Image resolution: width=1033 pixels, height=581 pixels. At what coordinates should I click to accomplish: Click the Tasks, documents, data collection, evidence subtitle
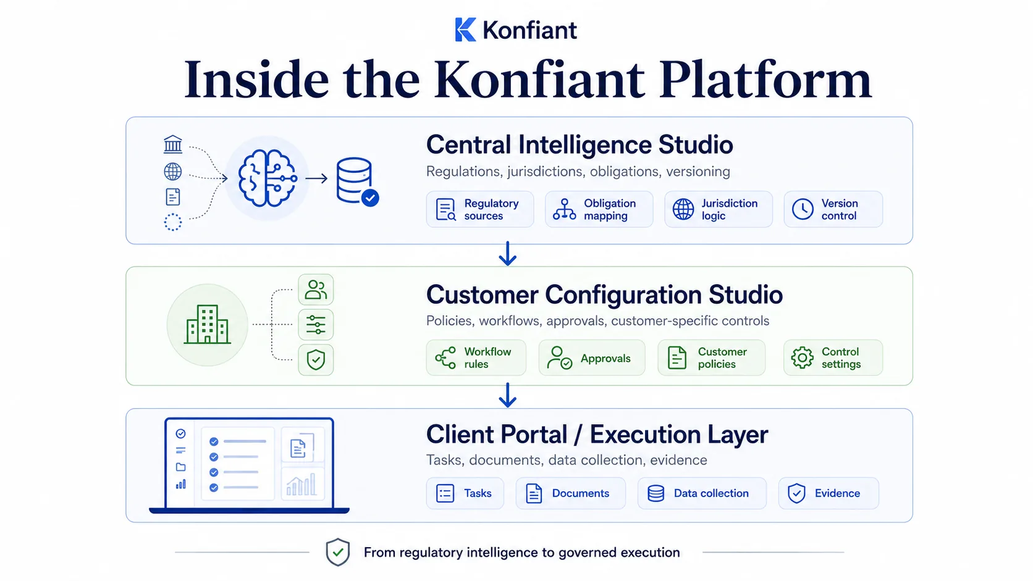coord(567,461)
